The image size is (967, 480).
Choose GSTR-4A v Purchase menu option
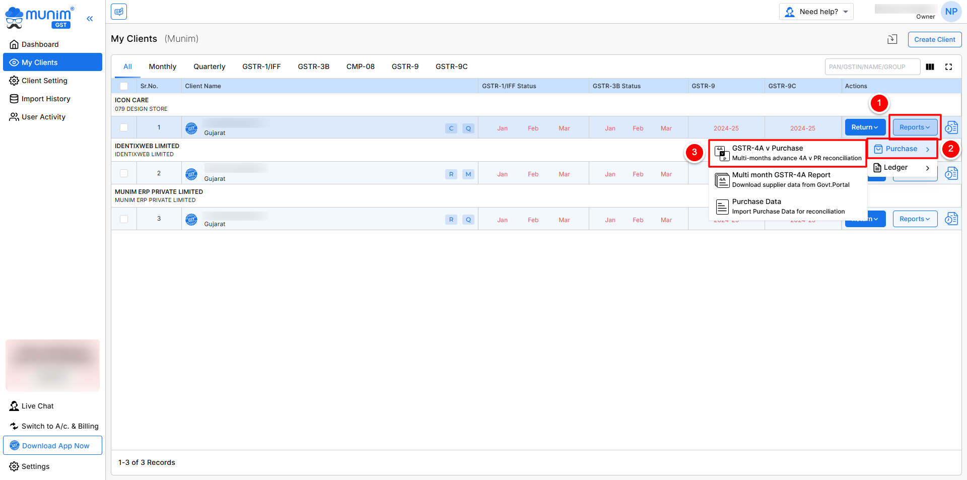click(787, 153)
